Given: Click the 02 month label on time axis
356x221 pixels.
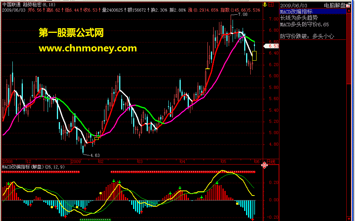Looking at the screenshot, I should pyautogui.click(x=101, y=161).
